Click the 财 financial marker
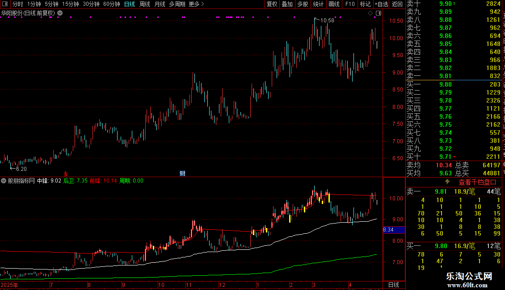This screenshot has width=505, height=290. [x=182, y=174]
